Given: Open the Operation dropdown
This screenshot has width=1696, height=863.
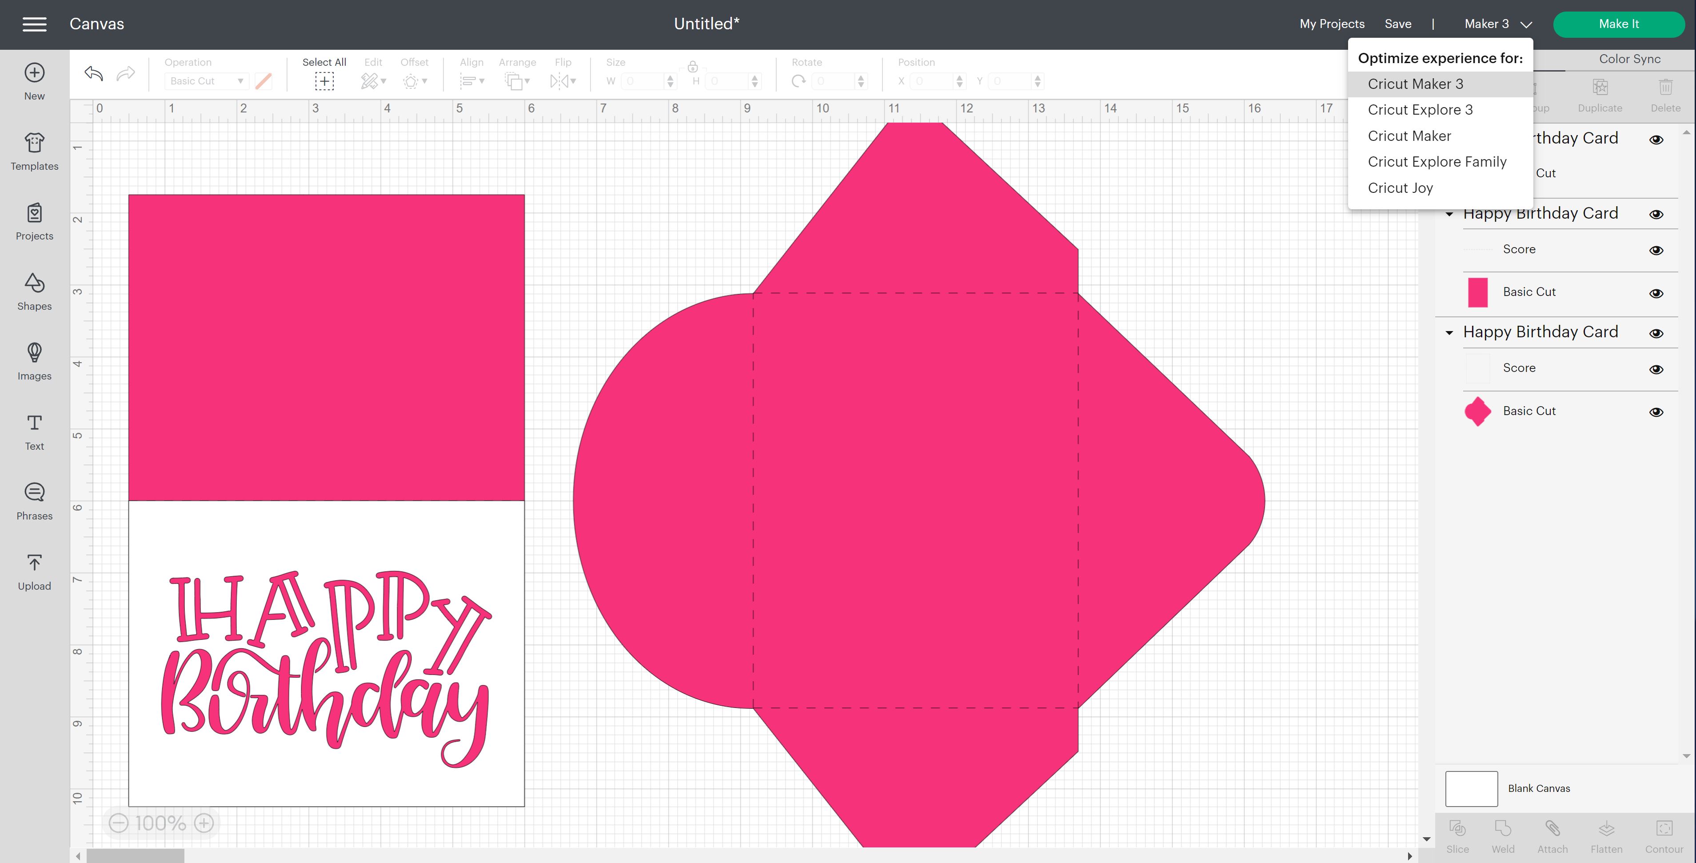Looking at the screenshot, I should click(x=205, y=80).
